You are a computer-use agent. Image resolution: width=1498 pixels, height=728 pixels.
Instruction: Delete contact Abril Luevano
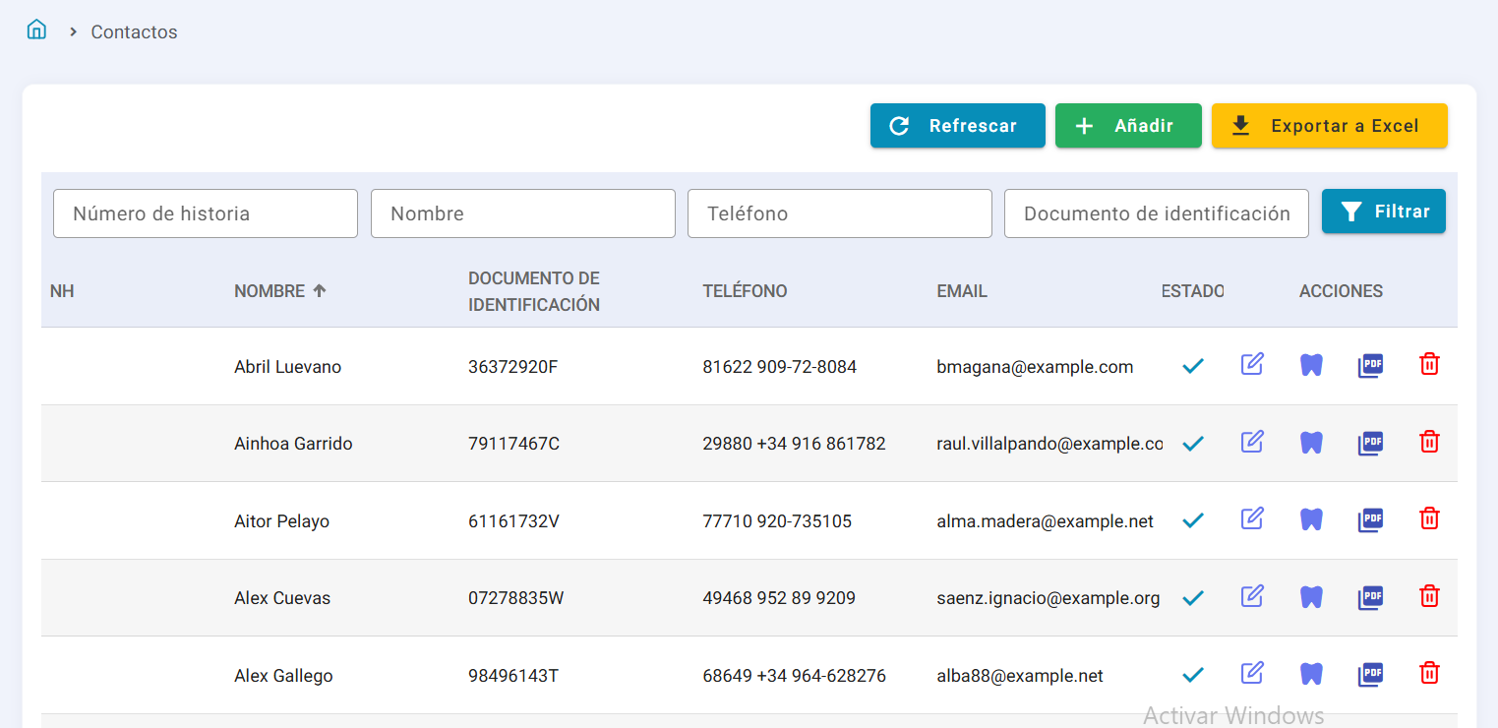click(1429, 364)
